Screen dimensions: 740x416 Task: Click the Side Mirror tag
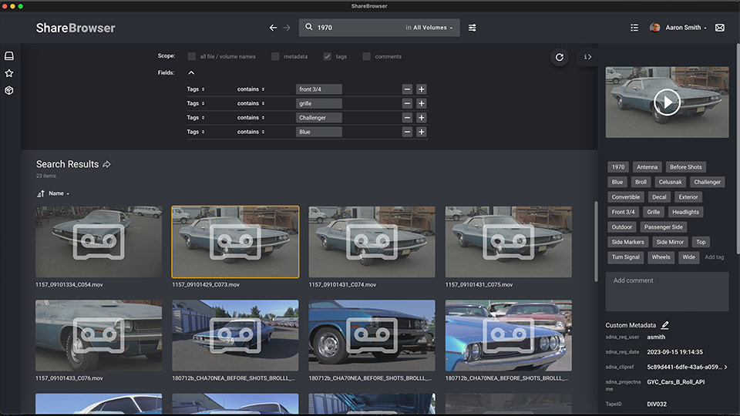pyautogui.click(x=670, y=242)
